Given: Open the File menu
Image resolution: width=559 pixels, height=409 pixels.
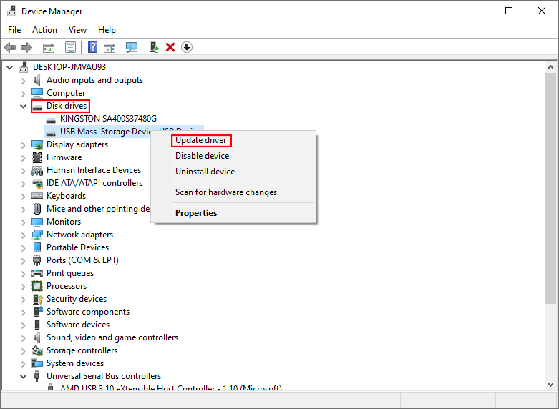Looking at the screenshot, I should point(14,30).
